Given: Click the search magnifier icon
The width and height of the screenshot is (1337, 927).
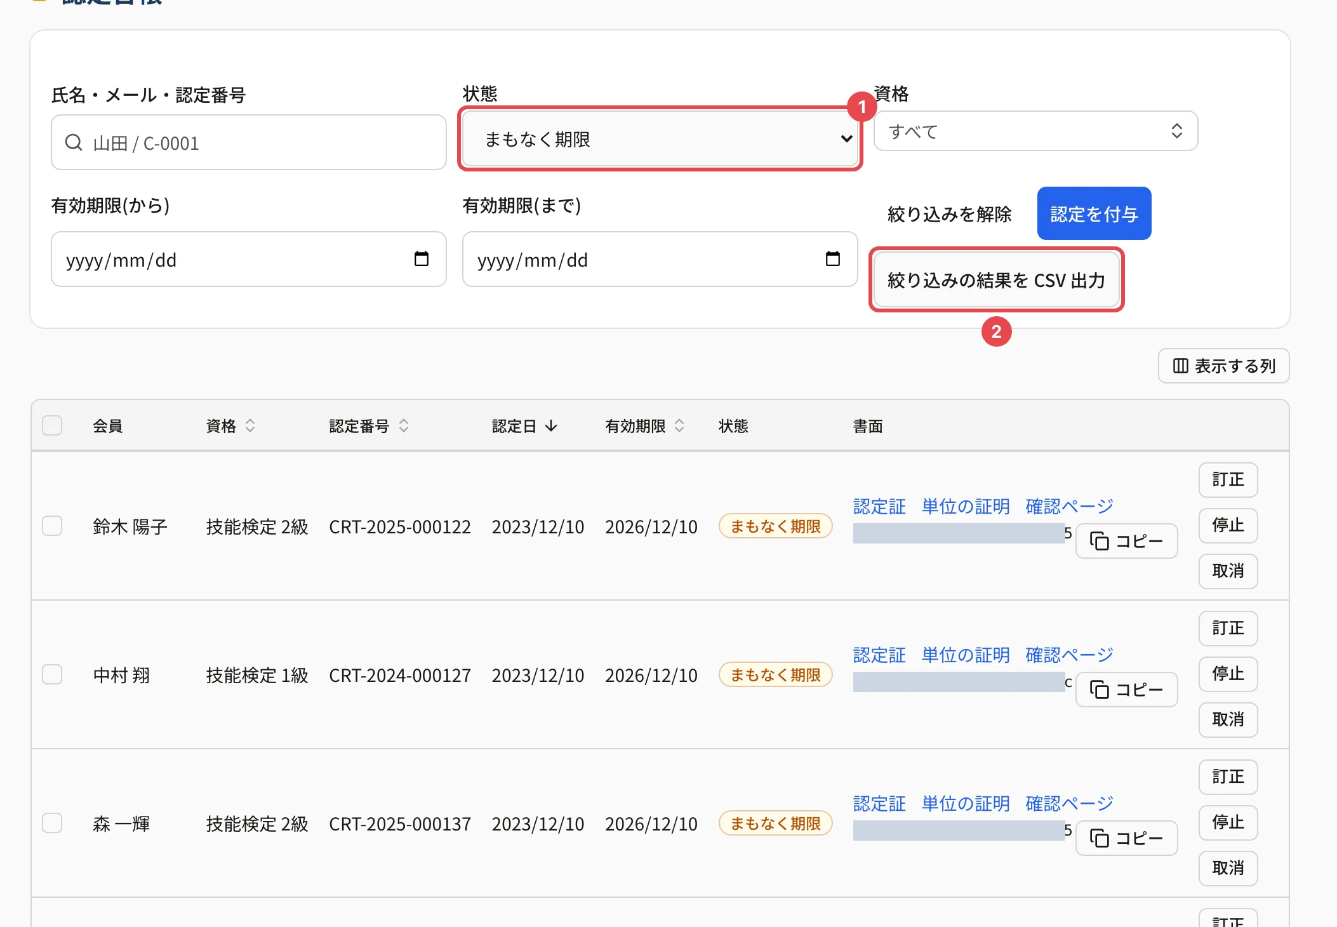Looking at the screenshot, I should 74,142.
